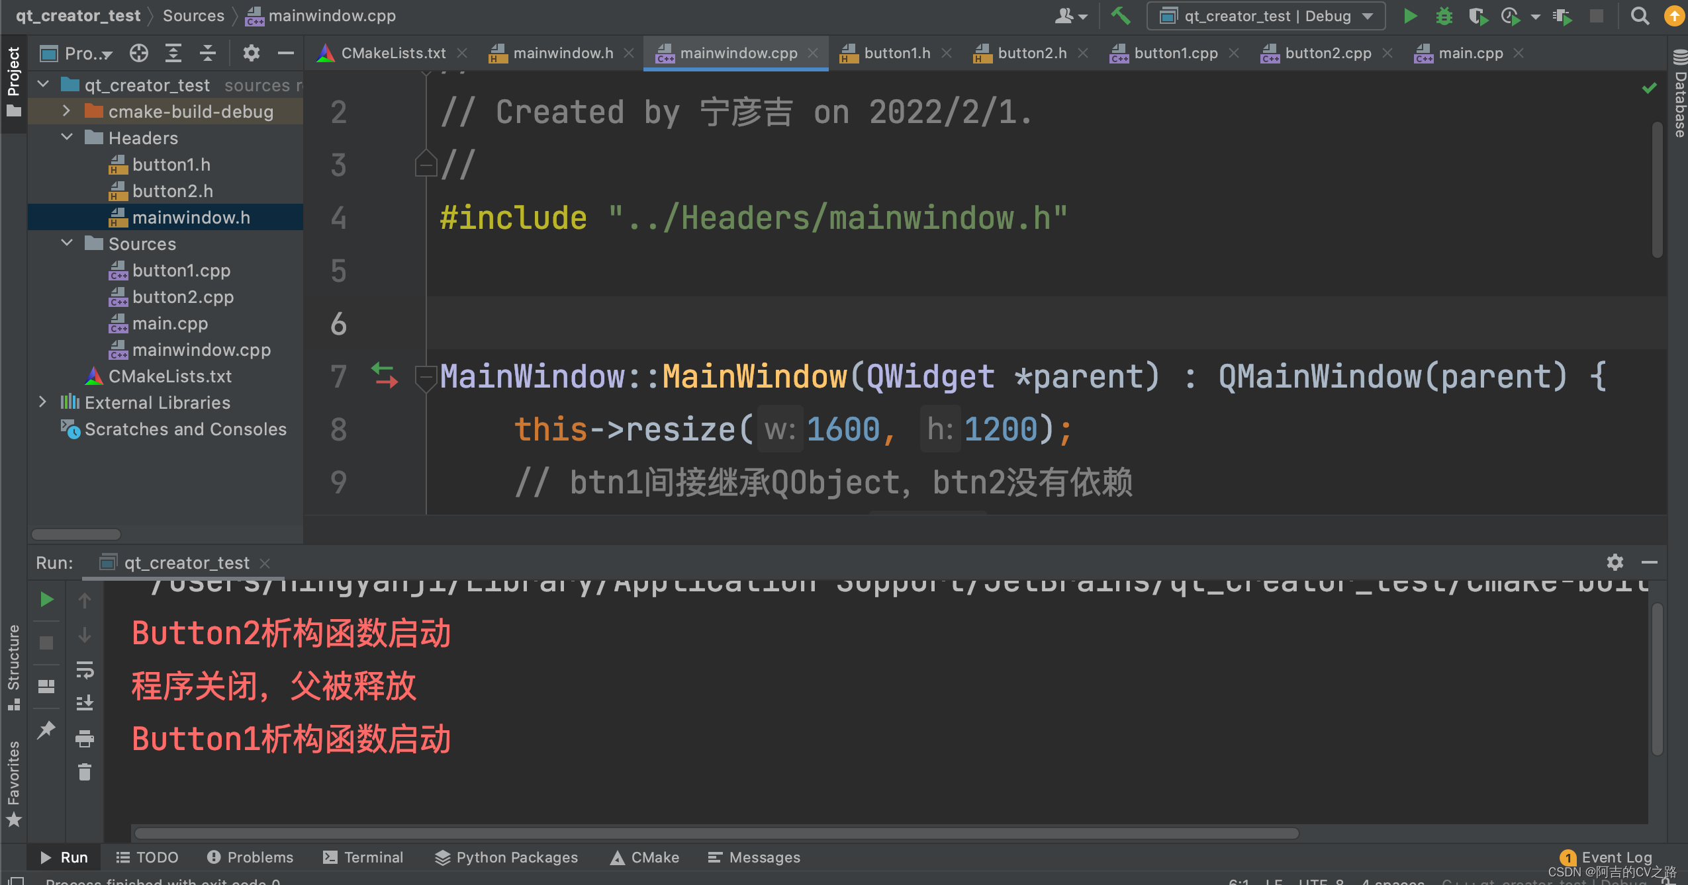The image size is (1688, 885).
Task: Toggle soft-wrap in Run console
Action: [x=85, y=669]
